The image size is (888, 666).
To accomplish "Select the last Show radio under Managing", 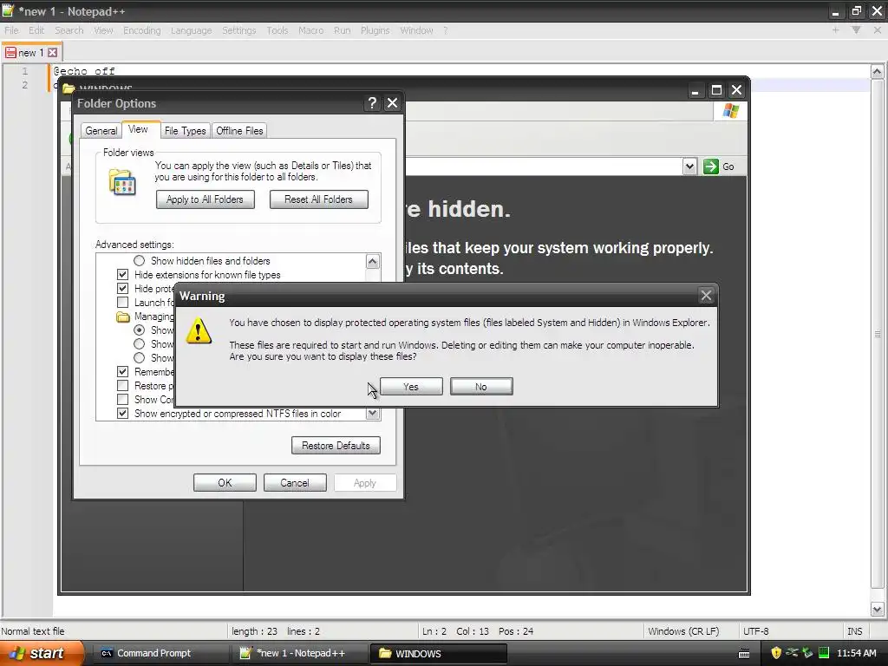I will click(x=140, y=358).
